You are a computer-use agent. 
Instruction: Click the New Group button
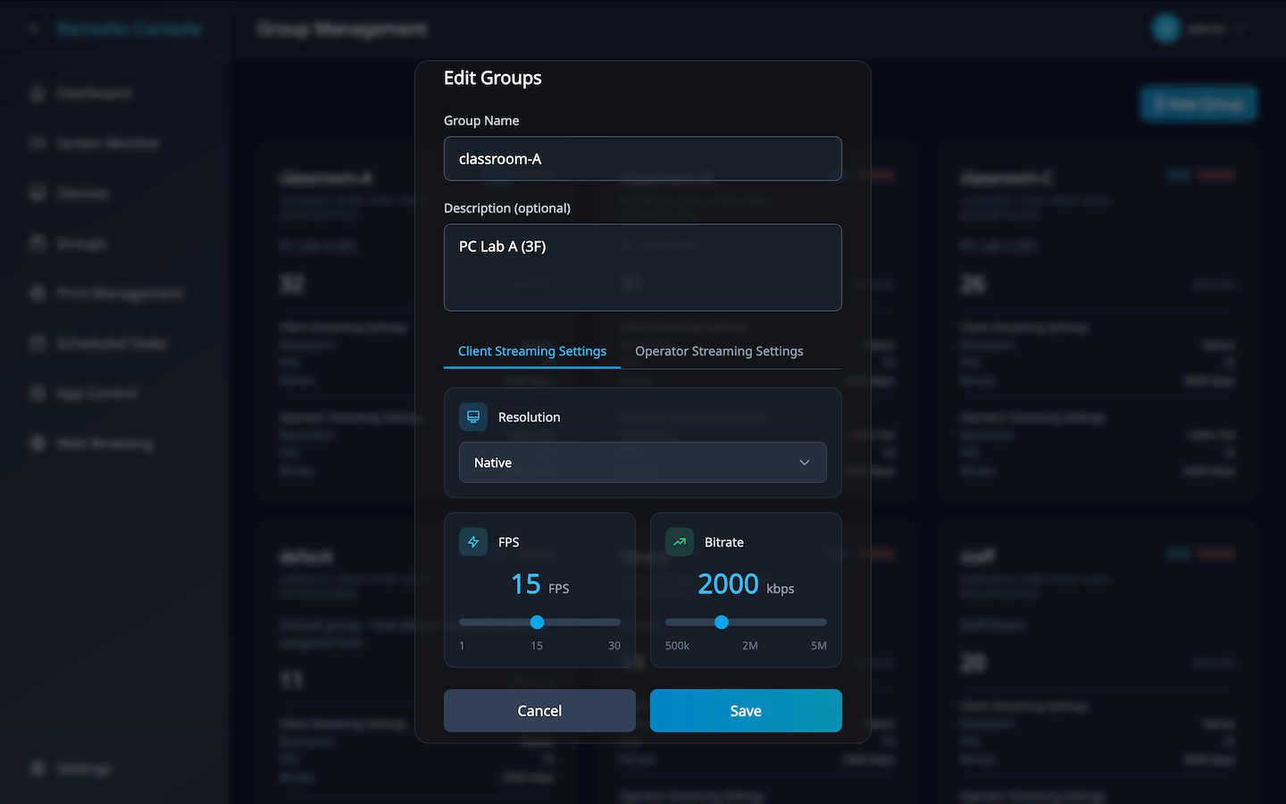[x=1198, y=105]
